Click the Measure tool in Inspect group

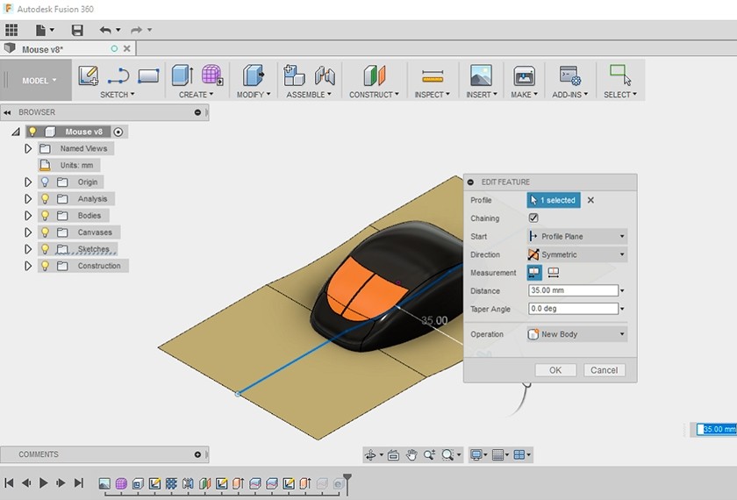pos(433,75)
